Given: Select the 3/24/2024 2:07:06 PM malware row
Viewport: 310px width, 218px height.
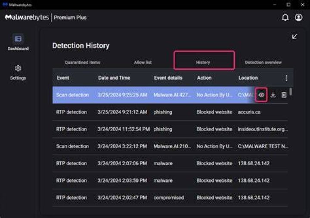Looking at the screenshot, I should tap(170, 163).
